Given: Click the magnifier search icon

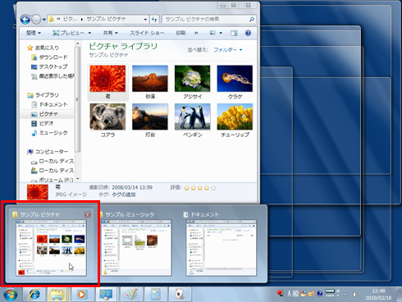Looking at the screenshot, I should (x=252, y=19).
